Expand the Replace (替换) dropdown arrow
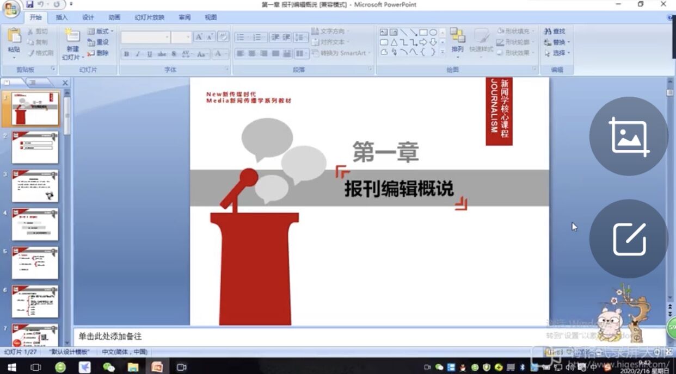Viewport: 676px width, 374px height. coord(569,42)
